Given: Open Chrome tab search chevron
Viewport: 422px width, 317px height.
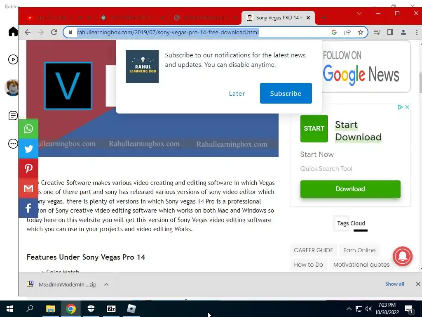Looking at the screenshot, I should (359, 13).
